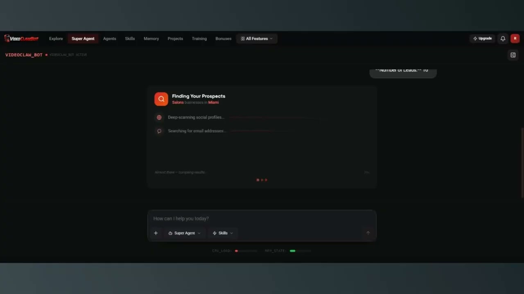Navigate to the Projects tab

175,38
